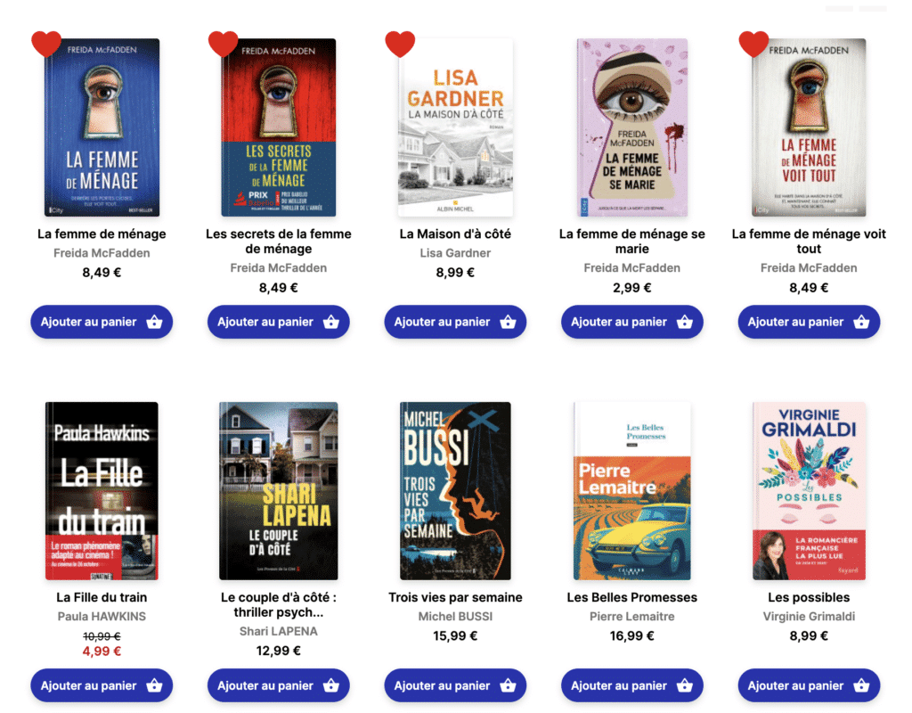Click basket icon for Le couple d'à côté

331,686
